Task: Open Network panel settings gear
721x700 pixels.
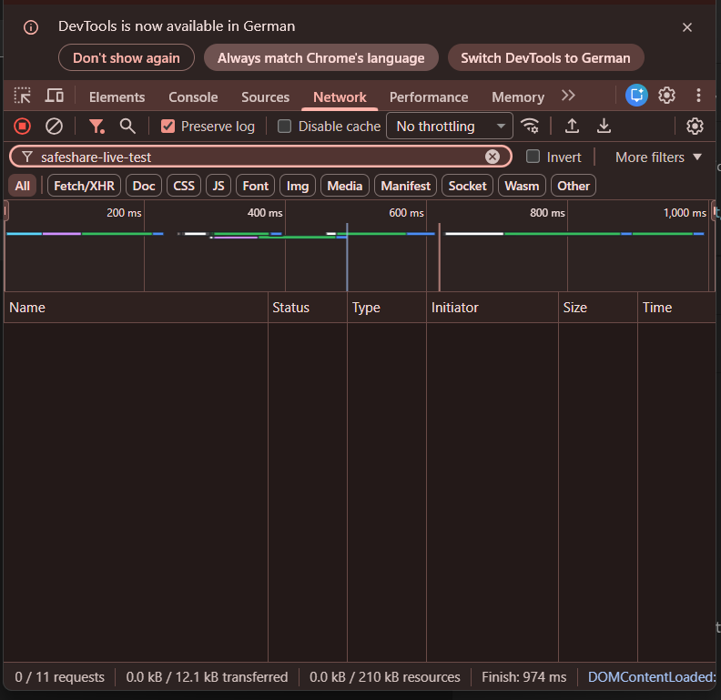Action: click(695, 126)
